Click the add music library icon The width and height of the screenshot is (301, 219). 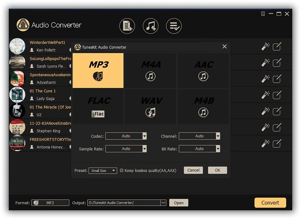coord(150,26)
